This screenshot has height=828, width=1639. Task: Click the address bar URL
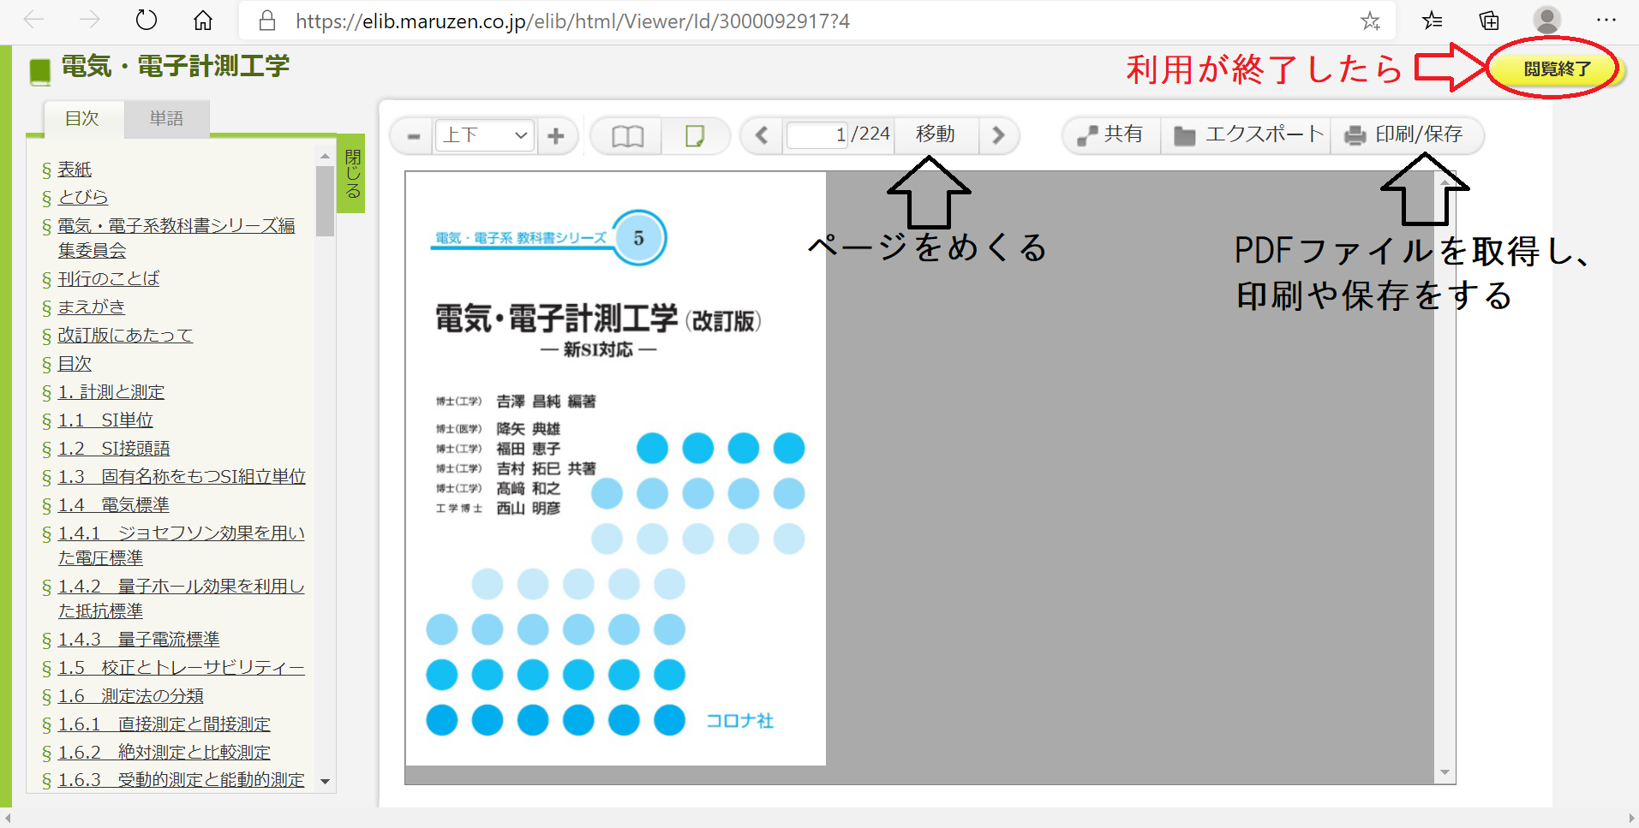(x=572, y=21)
